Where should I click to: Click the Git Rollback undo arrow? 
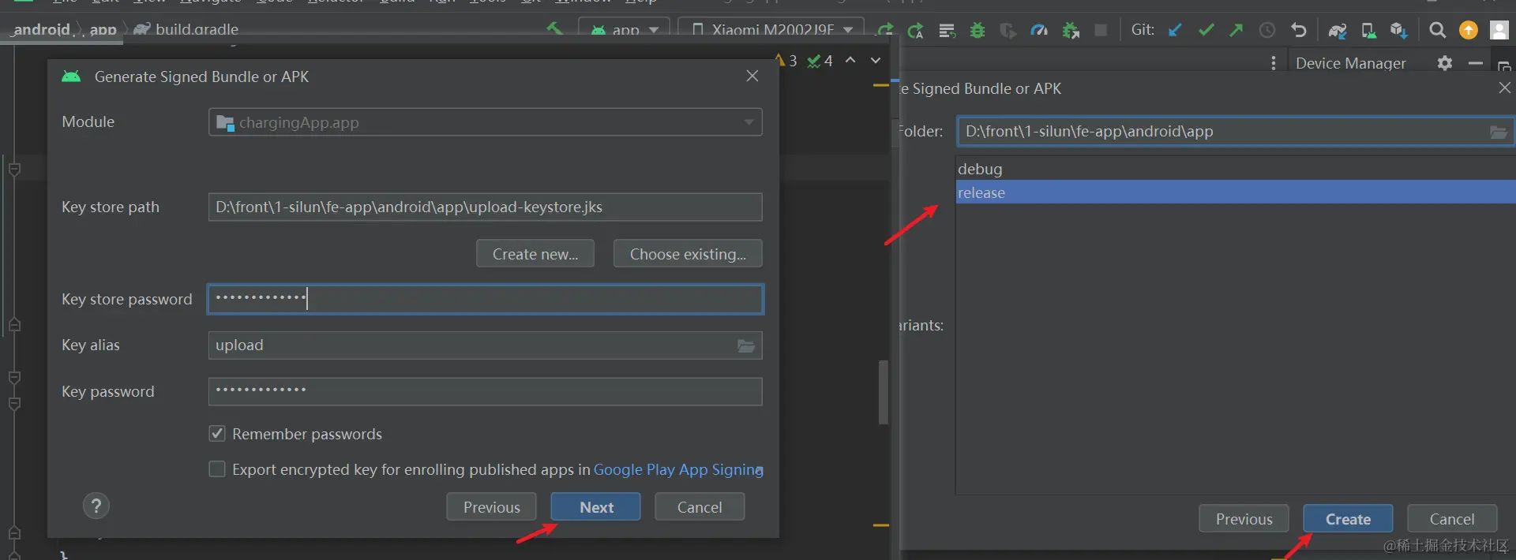pos(1298,30)
